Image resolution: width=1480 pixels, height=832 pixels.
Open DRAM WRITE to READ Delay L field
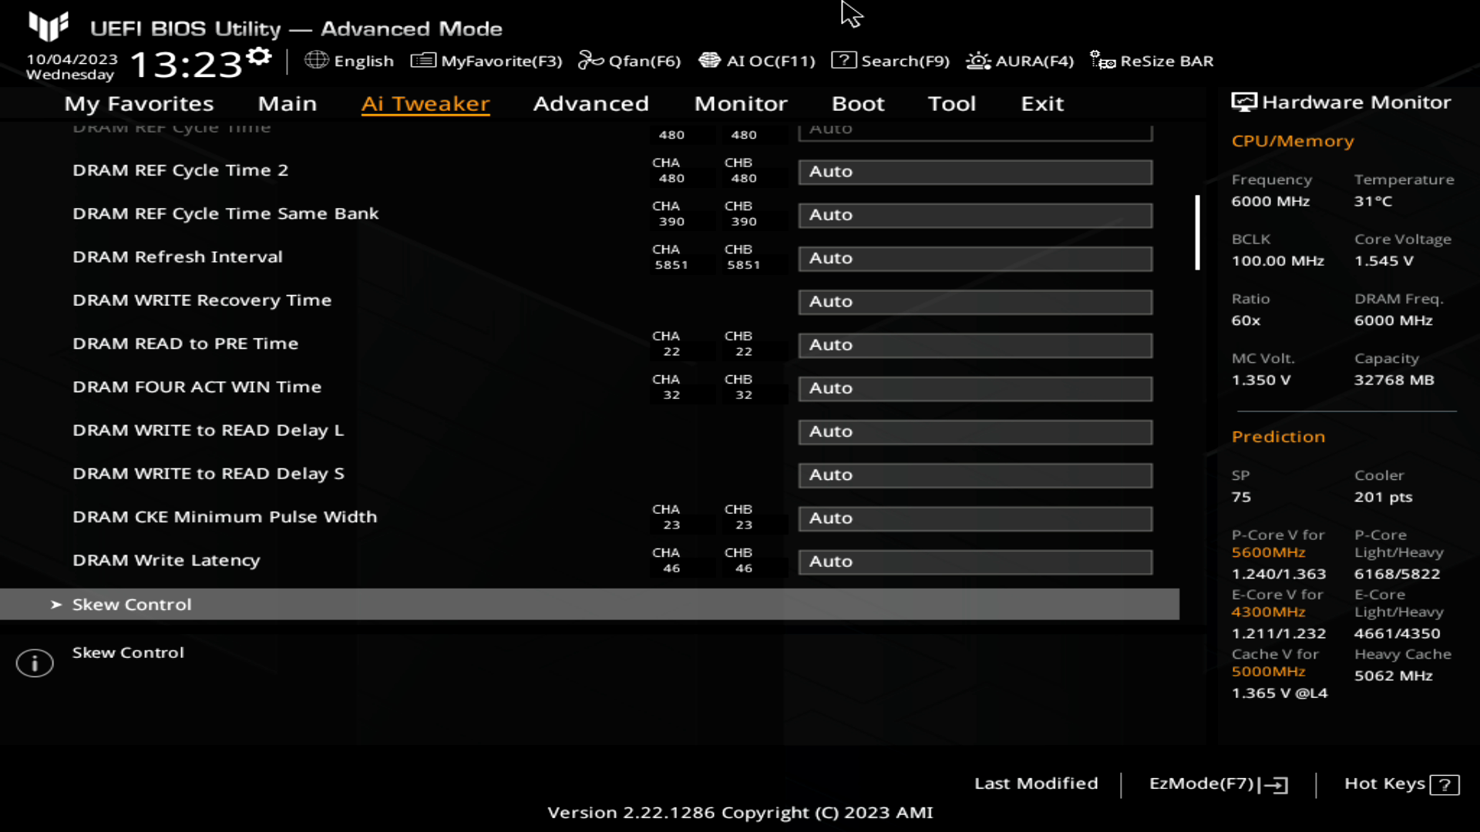(975, 431)
